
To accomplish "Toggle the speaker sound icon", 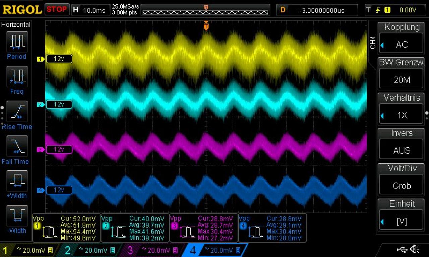I will tap(416, 249).
